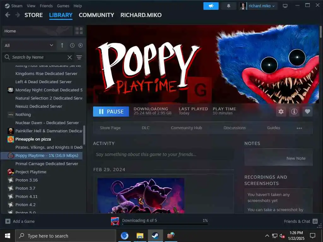Screen dimensions: 323x242
Task: Open the Windows action center
Action: tap(313, 236)
